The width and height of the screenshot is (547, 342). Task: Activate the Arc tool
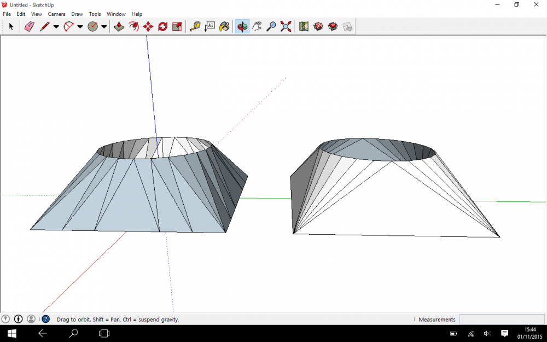pos(69,26)
